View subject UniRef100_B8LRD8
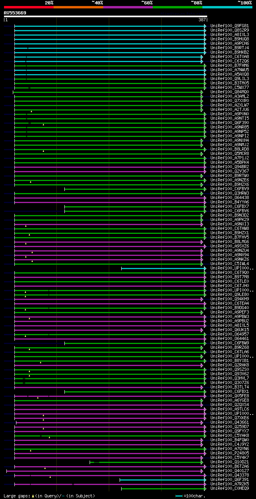 (230, 149)
